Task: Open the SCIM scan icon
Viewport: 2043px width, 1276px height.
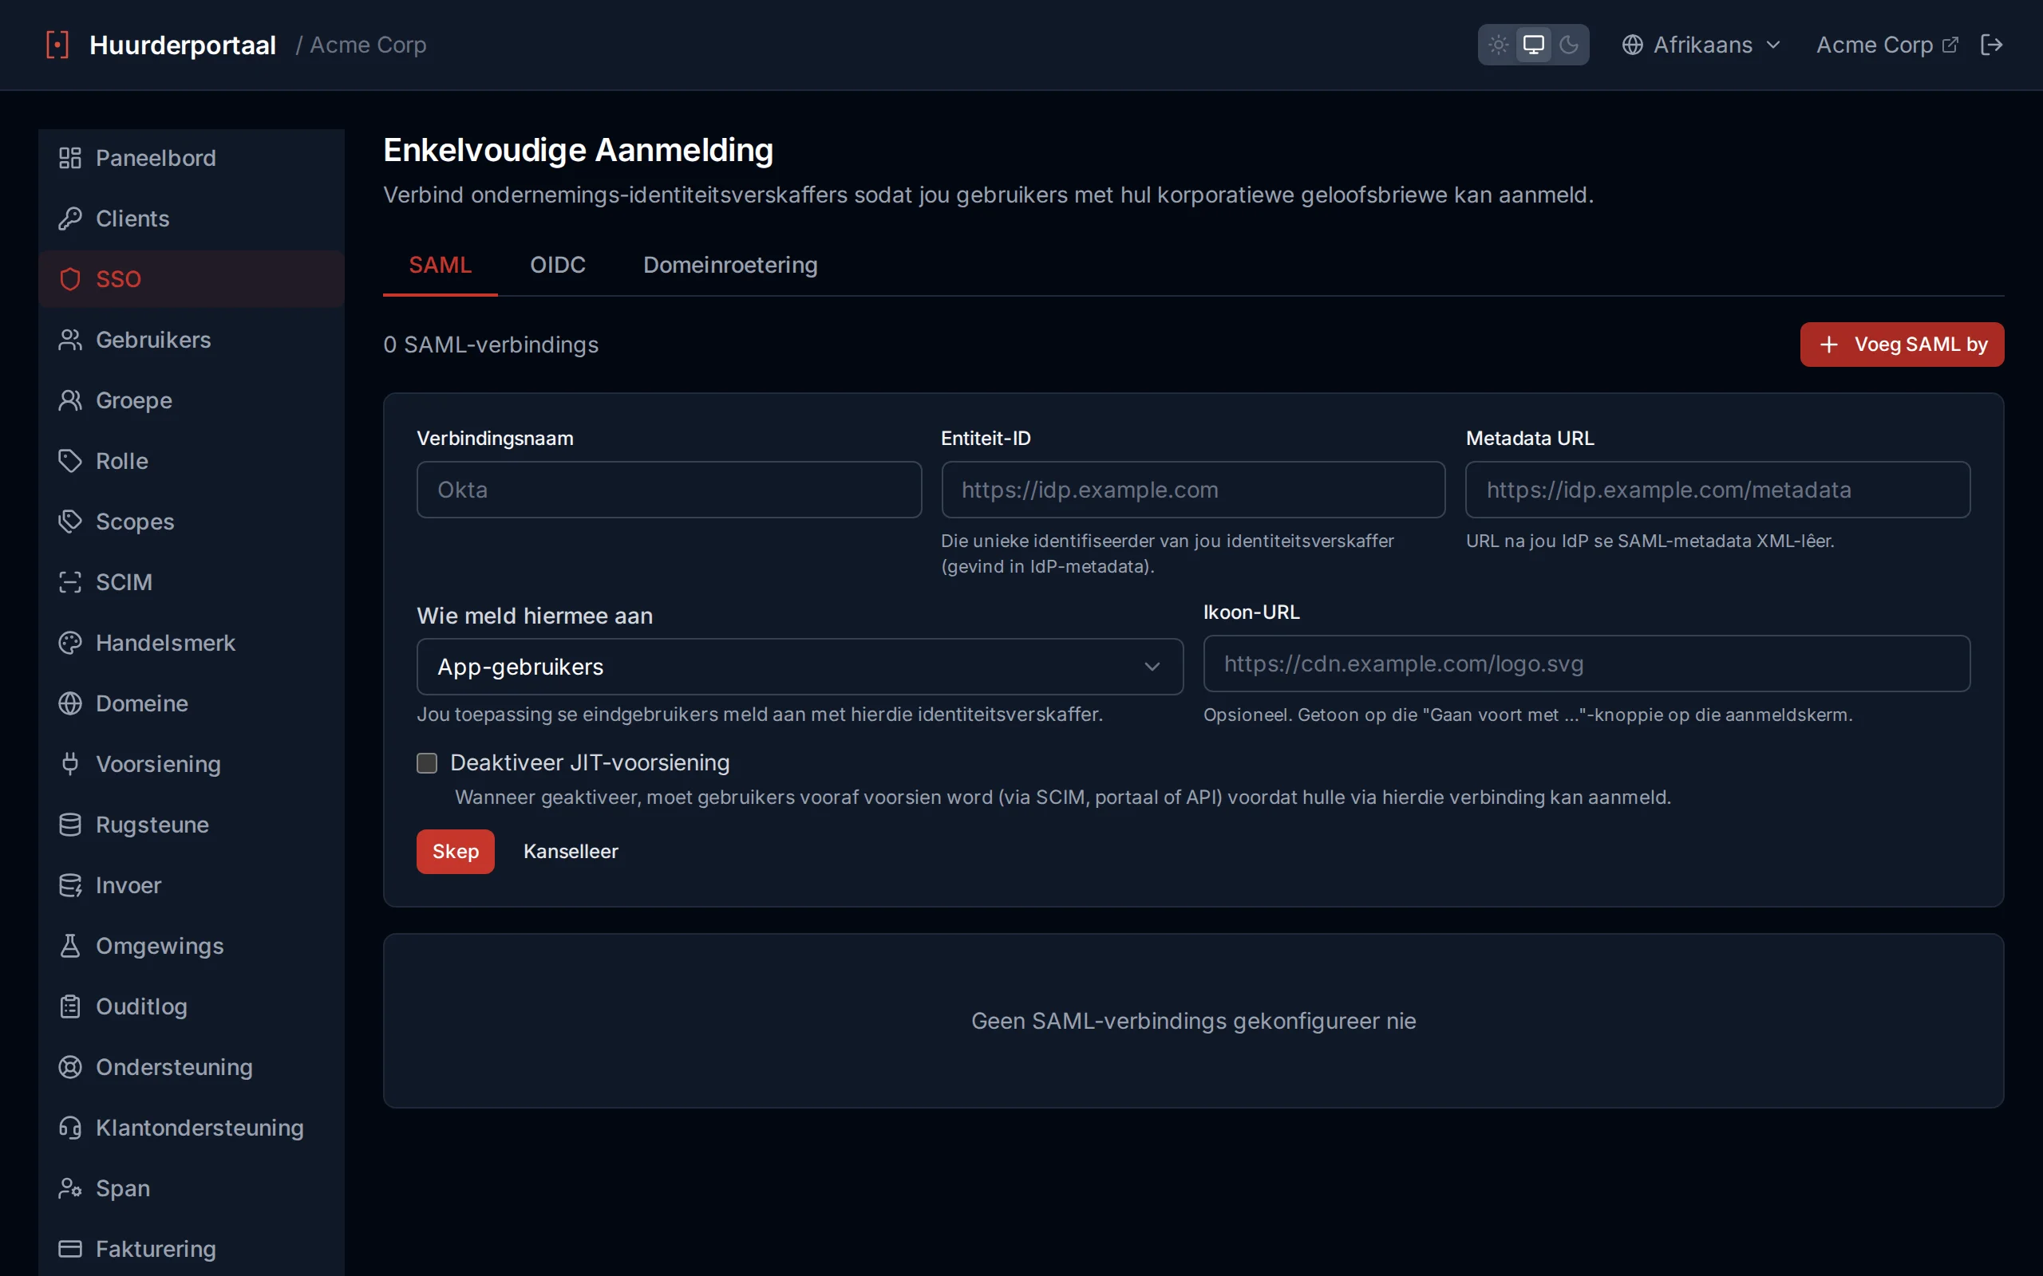Action: click(x=70, y=582)
